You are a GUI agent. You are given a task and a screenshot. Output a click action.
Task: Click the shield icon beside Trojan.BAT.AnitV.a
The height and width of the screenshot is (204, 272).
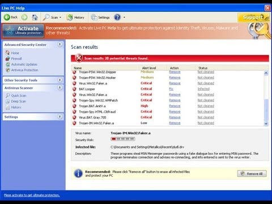point(74,106)
